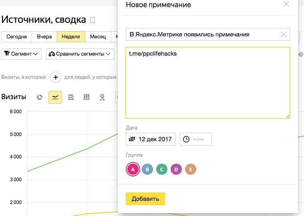
Task: Click the Источники, сводка page title
Action: click(44, 20)
